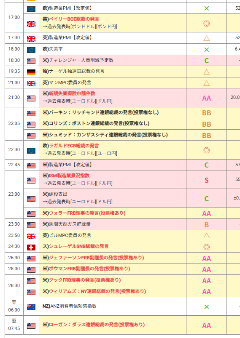
Task: Open ドル円 link under 建設支出
Action: 105,202
